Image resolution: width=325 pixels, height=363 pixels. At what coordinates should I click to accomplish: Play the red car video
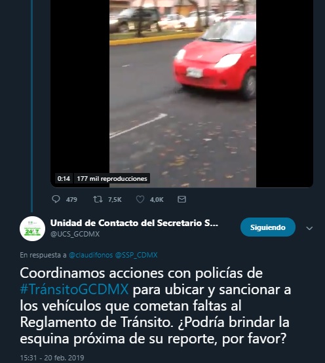click(183, 93)
